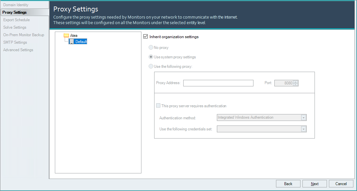
Task: Click the Proxy Address input field
Action: 218,83
